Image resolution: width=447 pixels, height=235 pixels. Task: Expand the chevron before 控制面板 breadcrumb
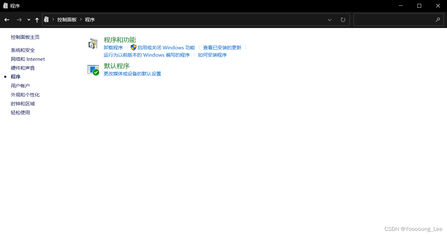coord(53,19)
